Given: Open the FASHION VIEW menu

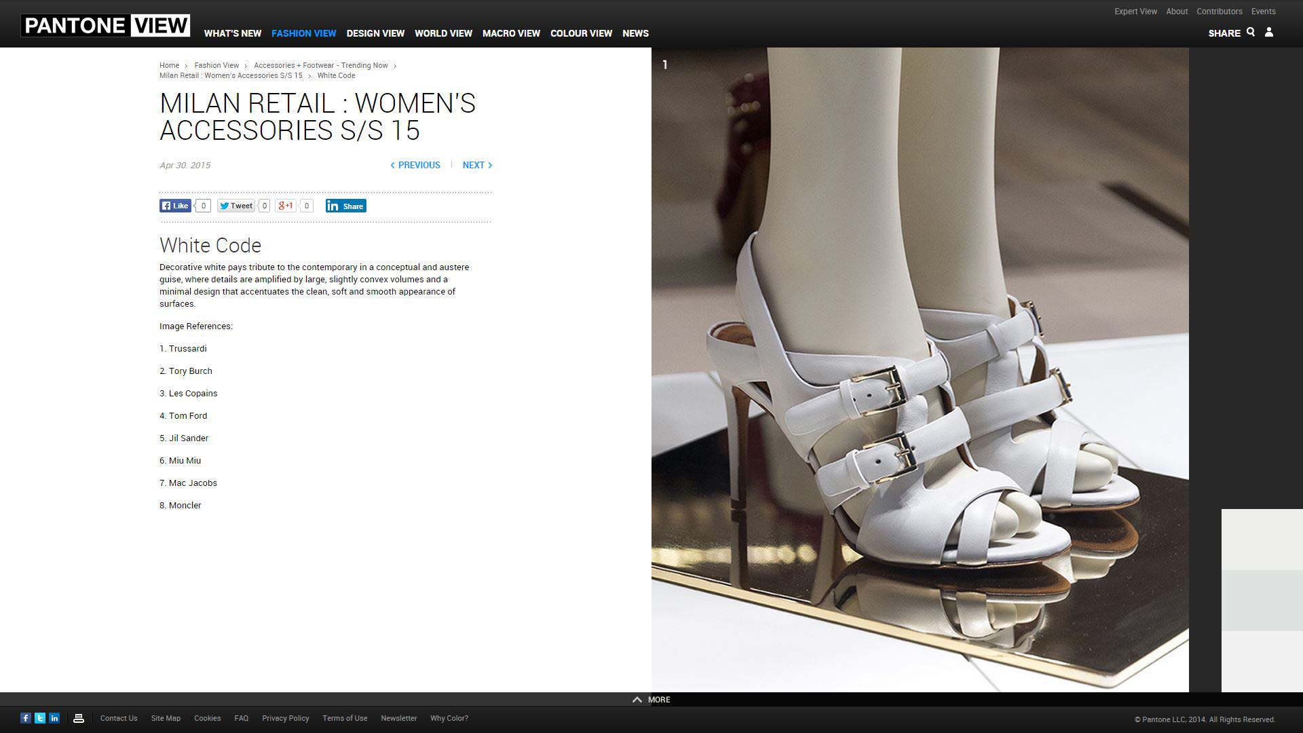Looking at the screenshot, I should tap(304, 33).
